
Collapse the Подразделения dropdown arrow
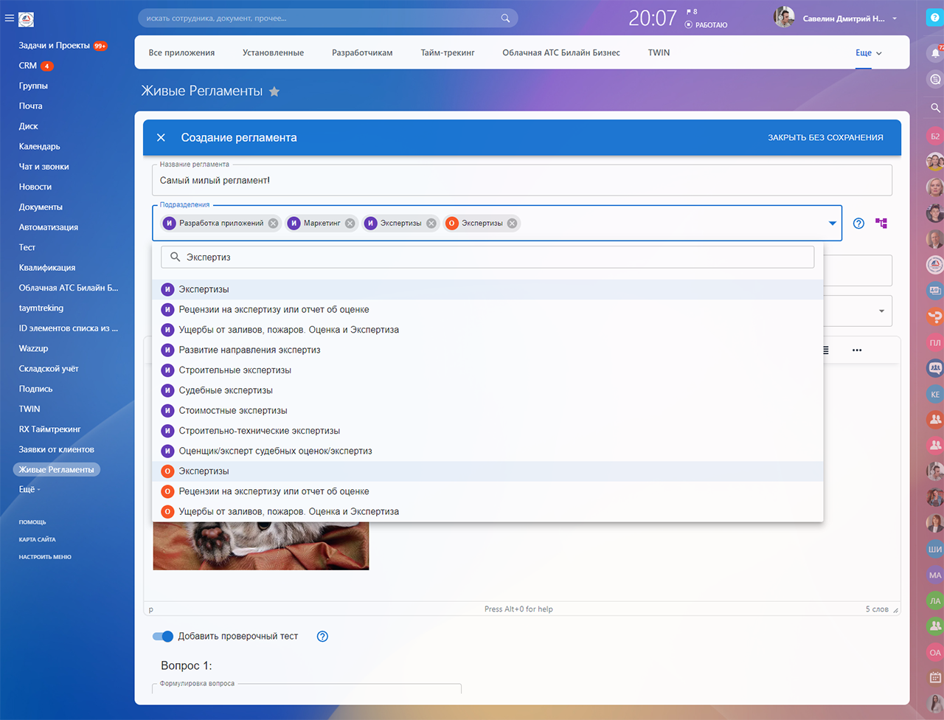832,224
